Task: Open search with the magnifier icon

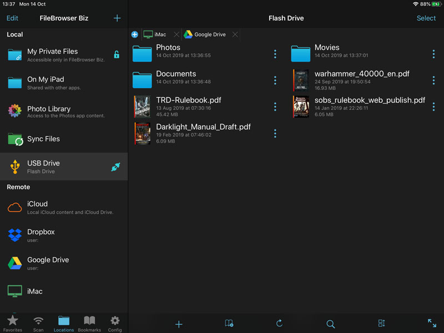Action: pos(330,324)
